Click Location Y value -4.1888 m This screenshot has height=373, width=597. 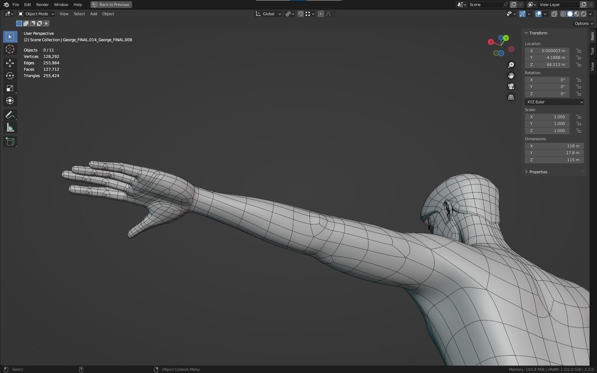point(547,58)
